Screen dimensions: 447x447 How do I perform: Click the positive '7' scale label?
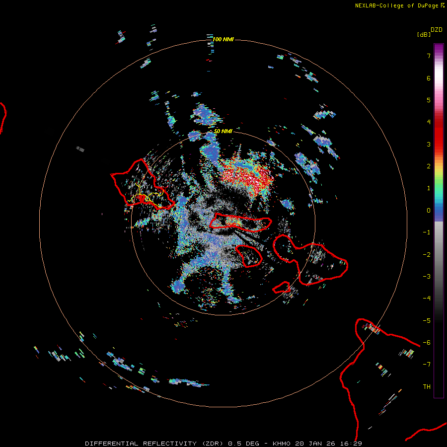pos(429,56)
